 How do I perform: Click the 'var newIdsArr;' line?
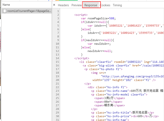pyautogui.click(x=99, y=44)
